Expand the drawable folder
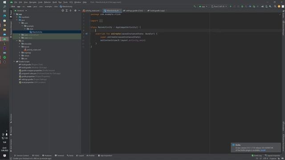 click(20, 44)
